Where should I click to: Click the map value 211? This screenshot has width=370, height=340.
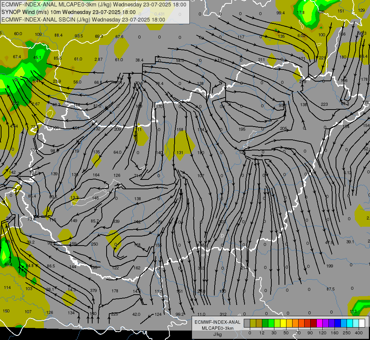(262, 60)
